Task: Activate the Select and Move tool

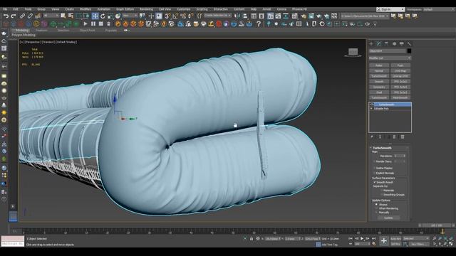Action: [95, 16]
